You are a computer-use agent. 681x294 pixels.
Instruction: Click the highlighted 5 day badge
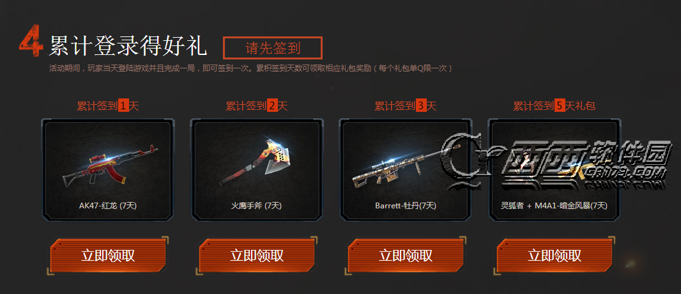(x=560, y=106)
